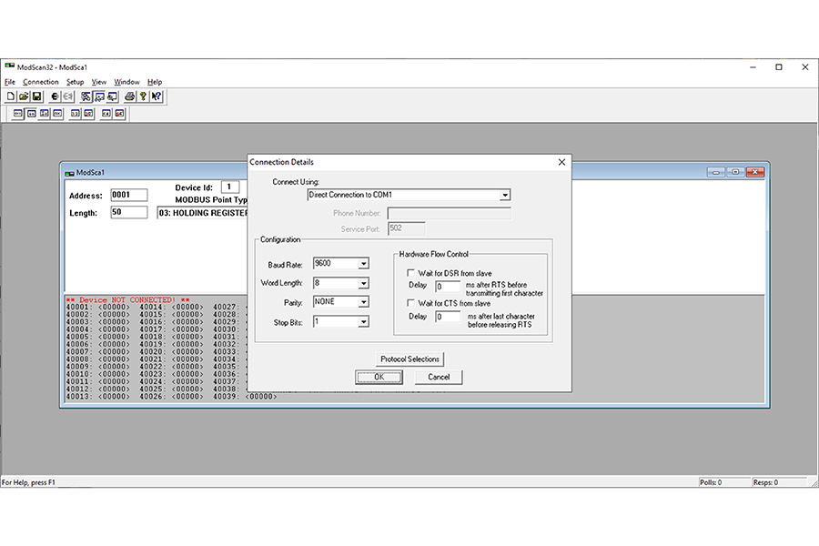Image resolution: width=819 pixels, height=546 pixels.
Task: Select the Decimal display format icon
Action: tap(31, 114)
